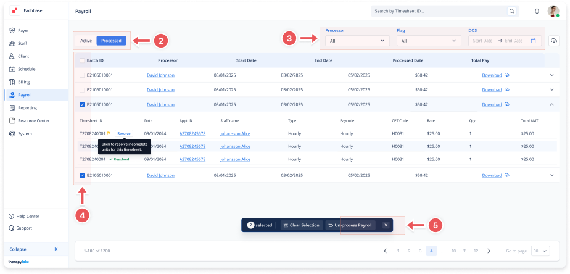The height and width of the screenshot is (274, 570).
Task: Click the search magnifier icon
Action: coord(511,11)
